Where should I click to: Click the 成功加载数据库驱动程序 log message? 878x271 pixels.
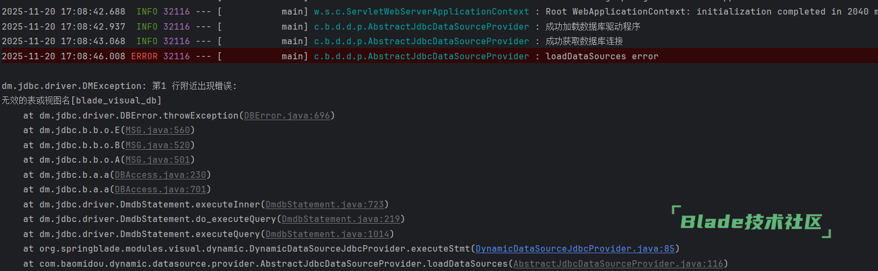(593, 27)
